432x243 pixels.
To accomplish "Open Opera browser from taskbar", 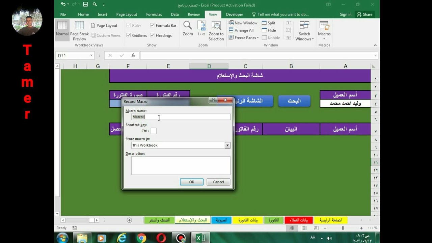I will coord(161,238).
